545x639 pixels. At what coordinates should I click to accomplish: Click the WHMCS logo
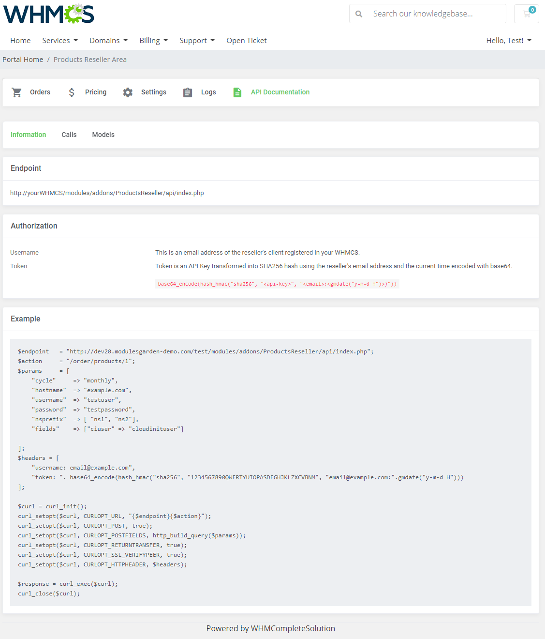pyautogui.click(x=49, y=14)
